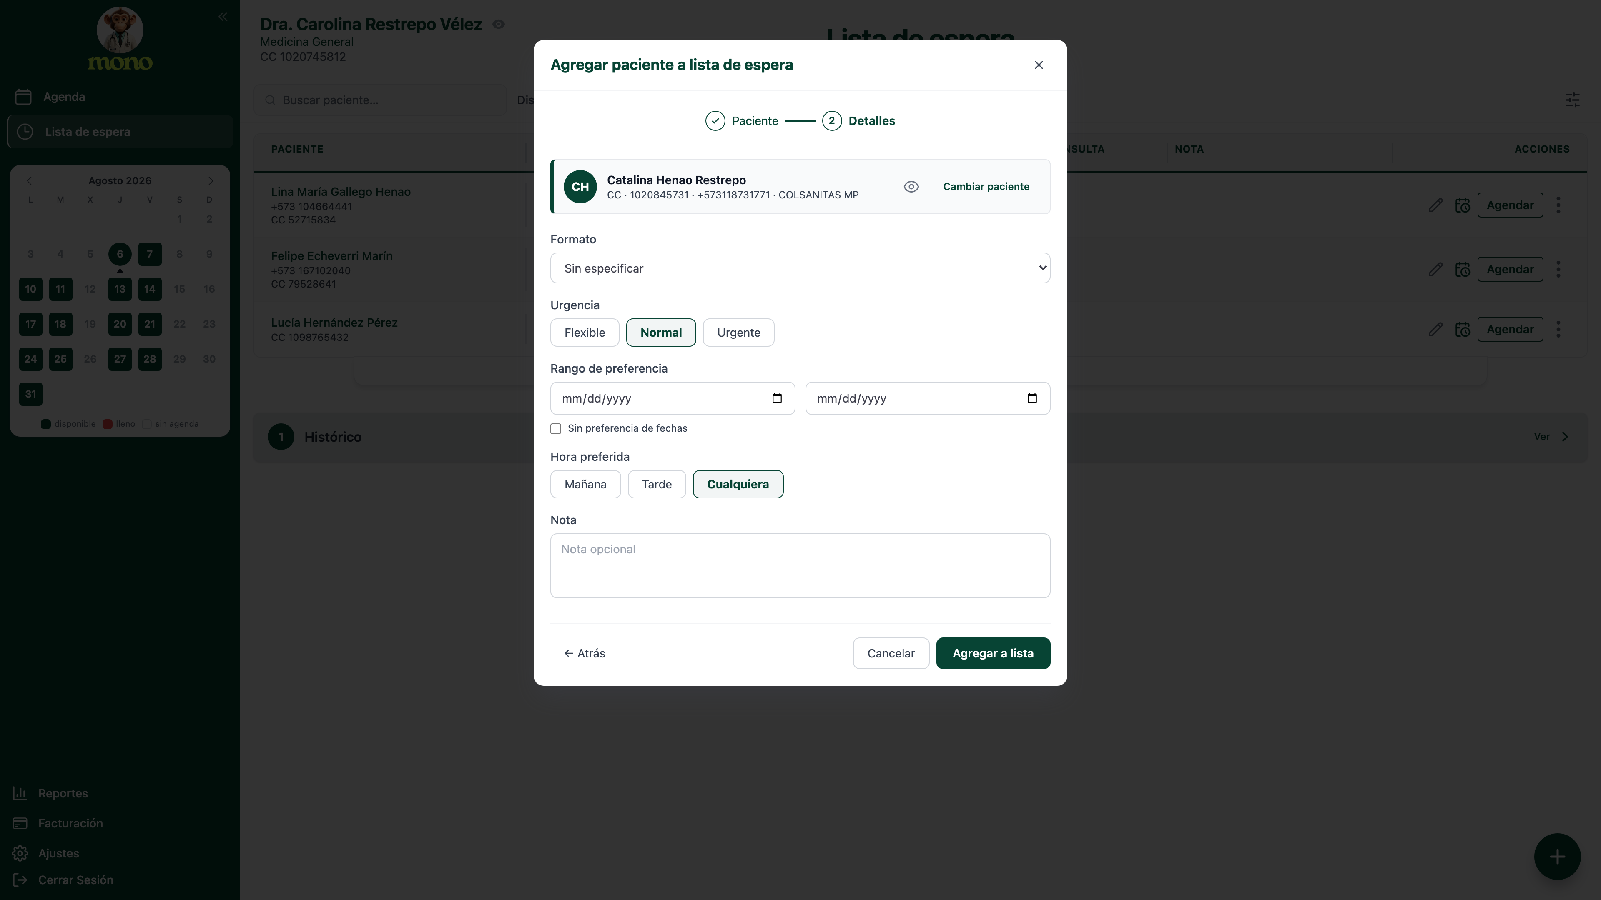Image resolution: width=1601 pixels, height=900 pixels.
Task: Open more options for Lina María Gallego
Action: (x=1558, y=205)
